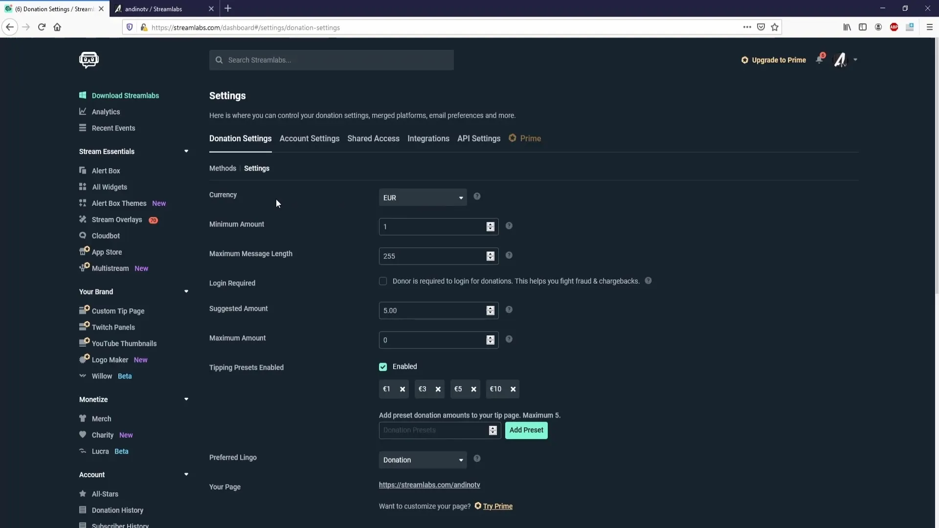
Task: Collapse the Stream Essentials section
Action: (x=186, y=151)
